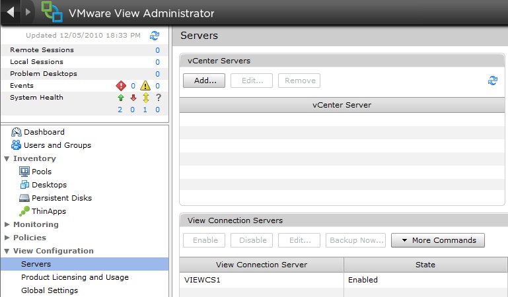Click the connection server Edit... button
This screenshot has height=297, width=508.
point(299,240)
